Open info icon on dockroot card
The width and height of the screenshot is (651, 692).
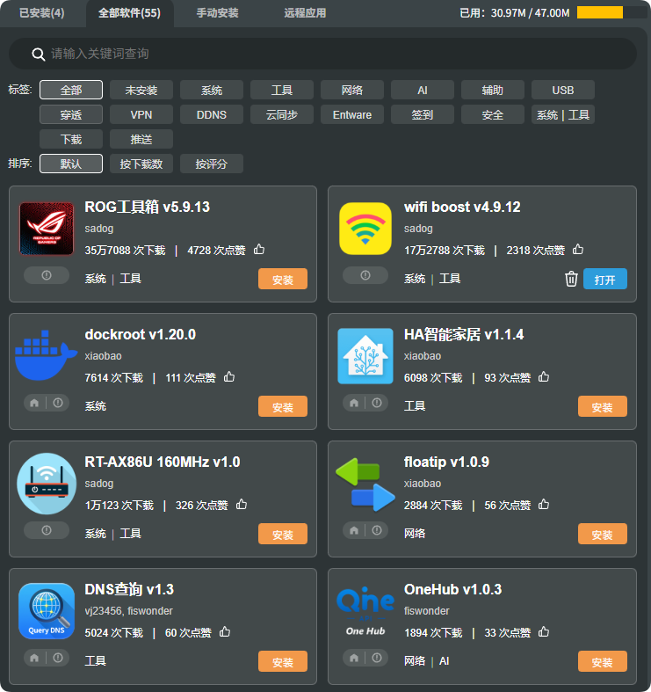[58, 403]
